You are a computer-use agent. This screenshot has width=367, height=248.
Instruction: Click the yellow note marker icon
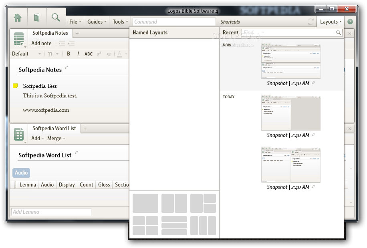point(15,86)
